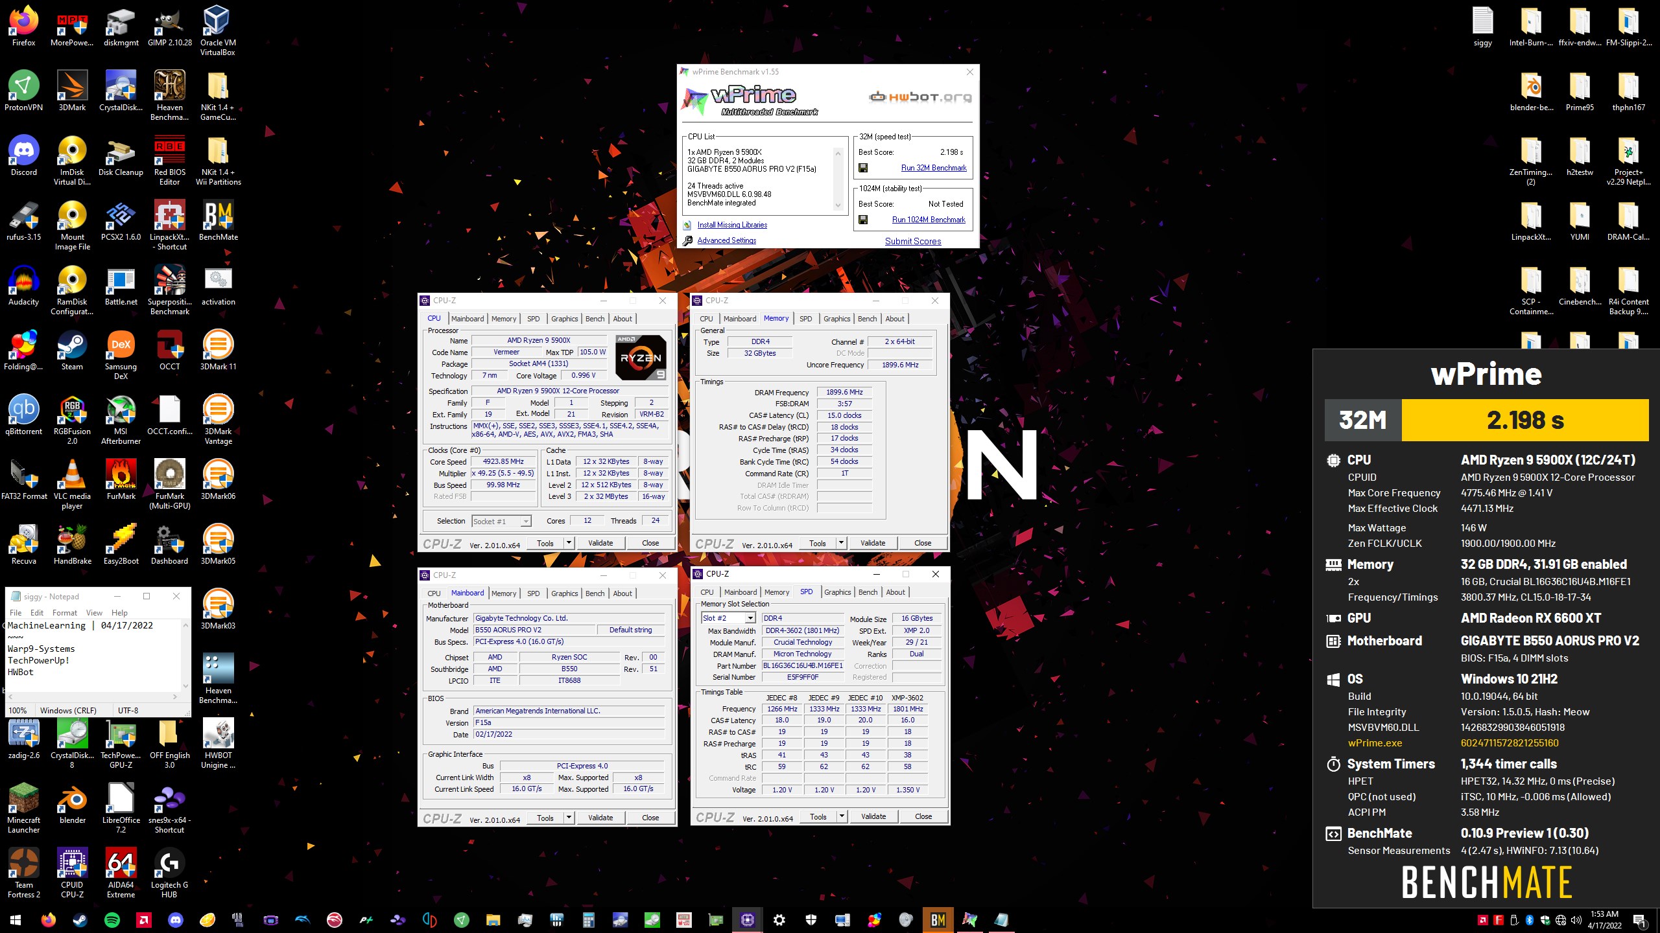Open the Socket #1 selection dropdown in CPU-Z
Viewport: 1660px width, 933px height.
(x=501, y=521)
